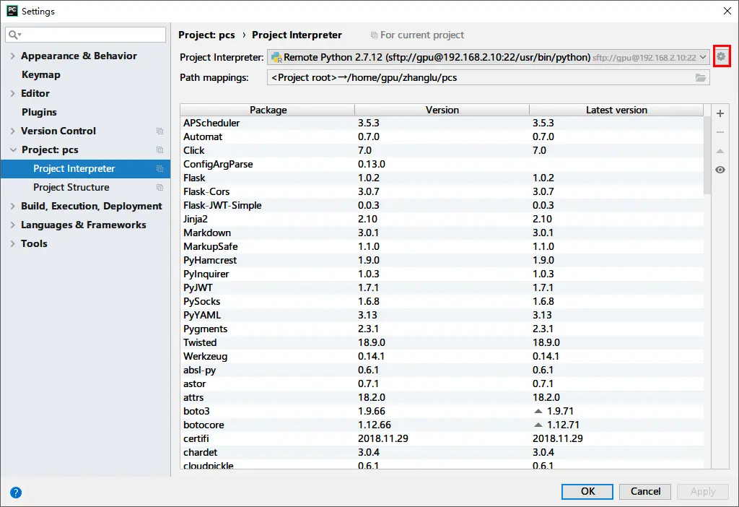Click the copy icon beside Version Control
Viewport: 739px width, 507px height.
[x=159, y=131]
